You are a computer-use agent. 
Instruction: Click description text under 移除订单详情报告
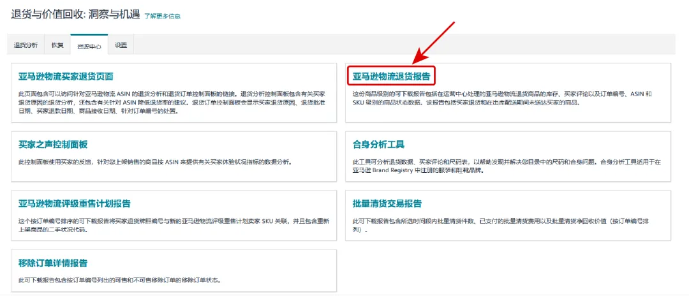pyautogui.click(x=119, y=281)
